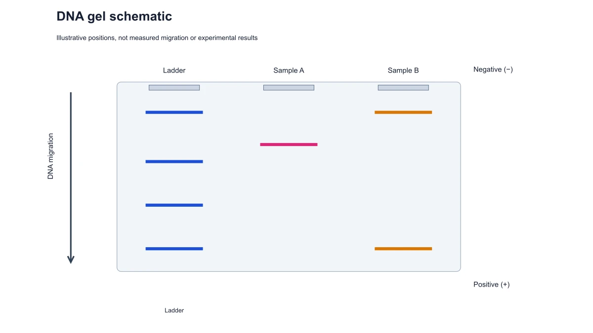This screenshot has width=593, height=333.
Task: Select the loading well under Sample B
Action: [x=403, y=87]
